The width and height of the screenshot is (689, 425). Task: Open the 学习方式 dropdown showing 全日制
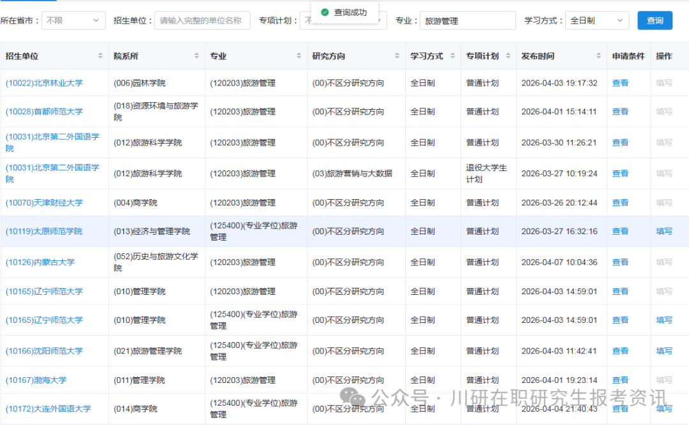point(596,20)
